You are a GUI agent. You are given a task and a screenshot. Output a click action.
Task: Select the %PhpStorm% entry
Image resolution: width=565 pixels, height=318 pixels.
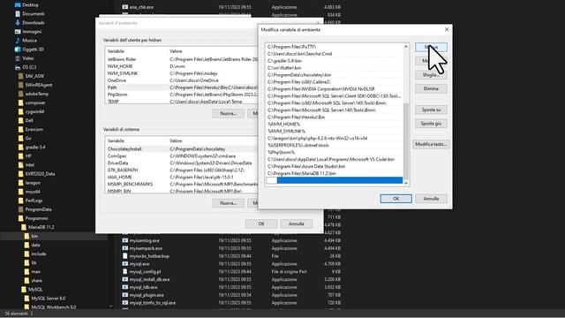tap(334, 152)
